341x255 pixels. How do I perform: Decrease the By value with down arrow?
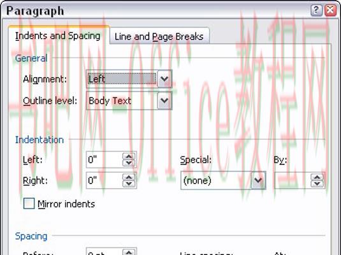pos(317,184)
